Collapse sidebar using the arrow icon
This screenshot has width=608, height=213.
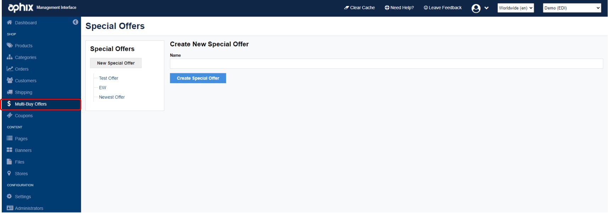[x=75, y=22]
